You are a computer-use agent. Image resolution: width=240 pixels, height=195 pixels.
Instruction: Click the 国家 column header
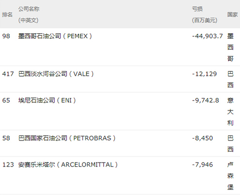click(x=232, y=14)
